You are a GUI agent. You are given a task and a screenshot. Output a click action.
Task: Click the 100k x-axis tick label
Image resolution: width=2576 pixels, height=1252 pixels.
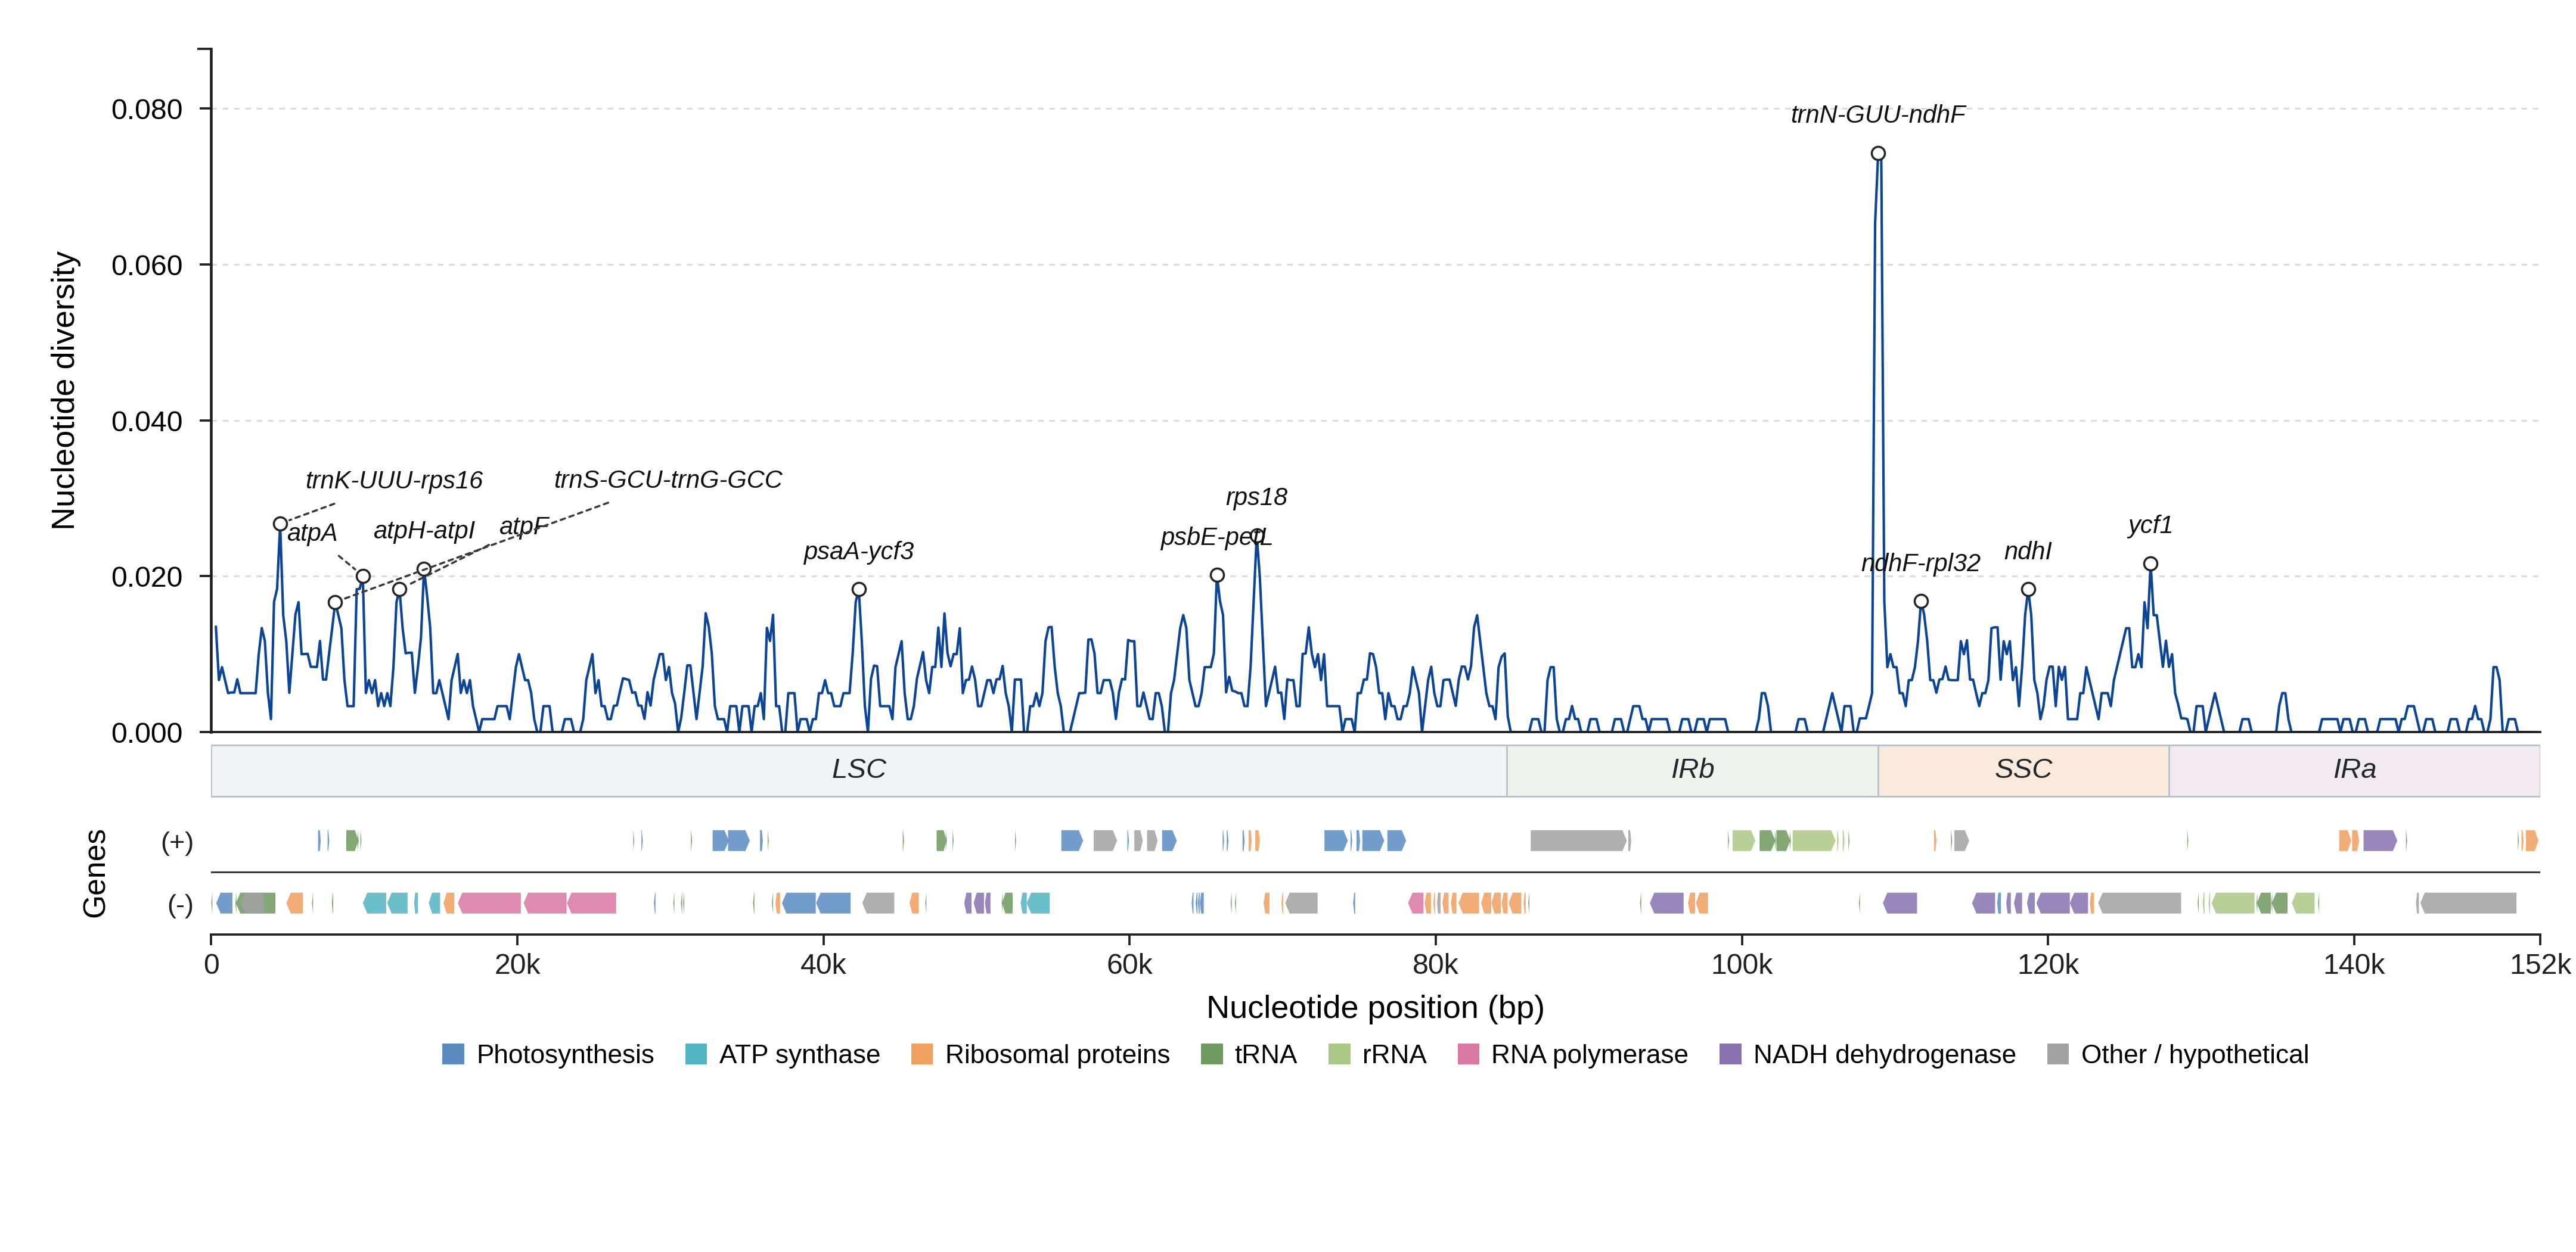point(1742,964)
